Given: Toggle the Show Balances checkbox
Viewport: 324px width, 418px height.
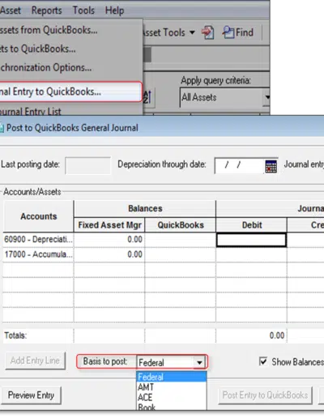Looking at the screenshot, I should click(263, 361).
